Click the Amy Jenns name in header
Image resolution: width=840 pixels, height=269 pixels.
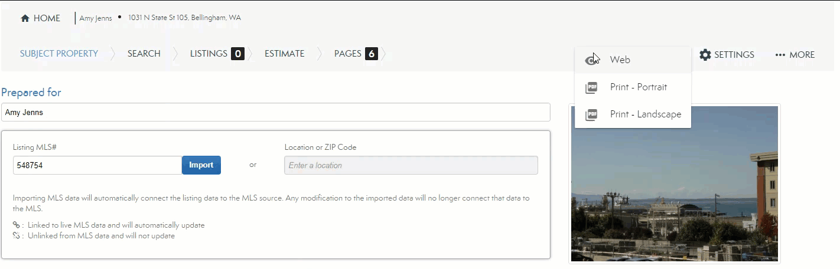point(95,18)
